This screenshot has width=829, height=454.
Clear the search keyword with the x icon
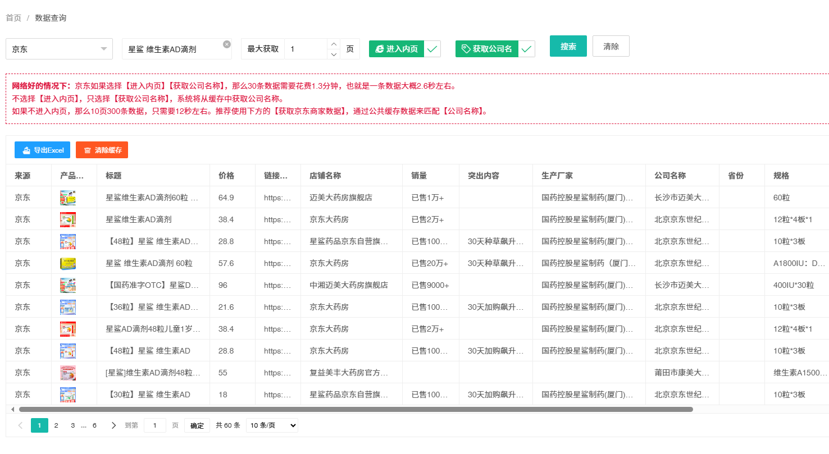point(226,44)
